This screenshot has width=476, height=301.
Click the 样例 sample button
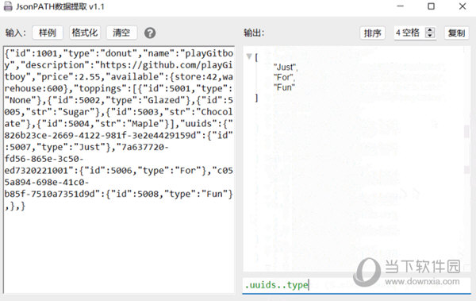click(x=48, y=33)
